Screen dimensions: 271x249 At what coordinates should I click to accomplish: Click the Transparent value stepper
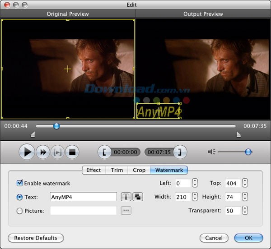tap(245, 211)
